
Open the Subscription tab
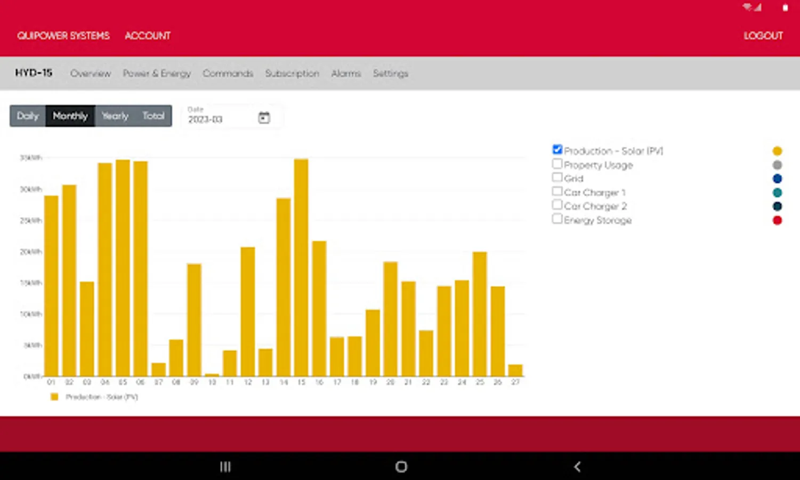pos(292,74)
